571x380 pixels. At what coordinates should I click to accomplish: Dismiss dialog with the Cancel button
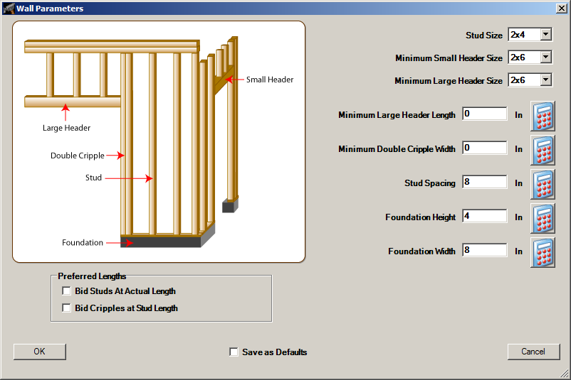click(533, 352)
